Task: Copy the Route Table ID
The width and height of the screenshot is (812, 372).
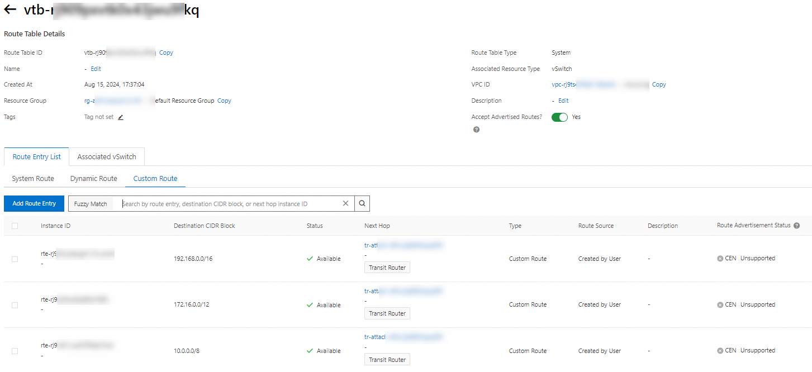Action: pos(166,53)
